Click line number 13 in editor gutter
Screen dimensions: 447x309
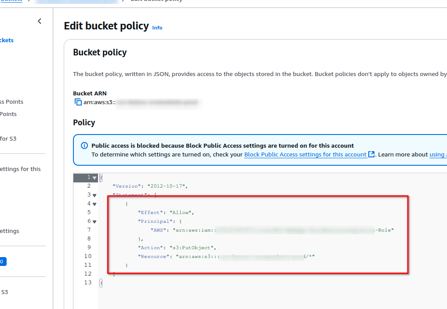click(x=87, y=283)
